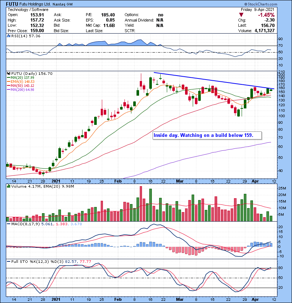Viewport: 292px width, 303px height.
Task: Click the Options value 'no'
Action: click(x=161, y=15)
